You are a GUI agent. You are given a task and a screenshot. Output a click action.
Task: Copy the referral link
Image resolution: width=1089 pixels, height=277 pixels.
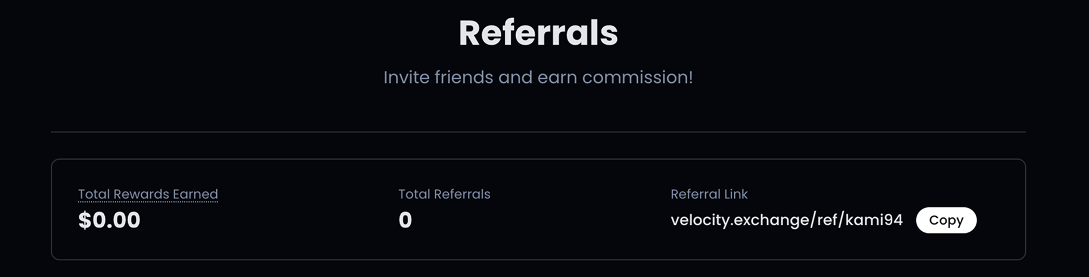point(946,220)
